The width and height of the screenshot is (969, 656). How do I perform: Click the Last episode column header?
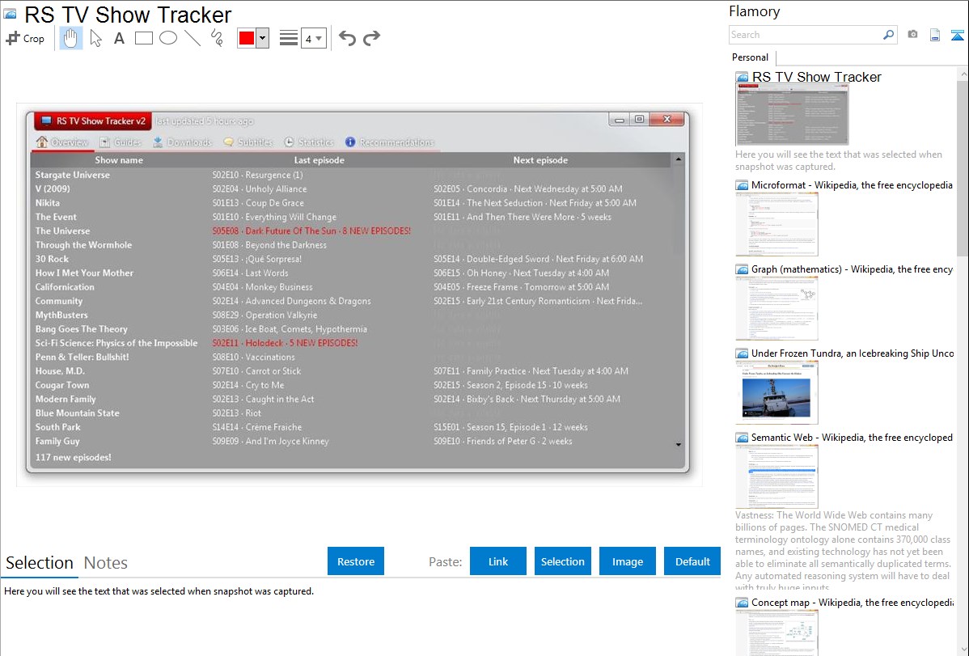319,160
